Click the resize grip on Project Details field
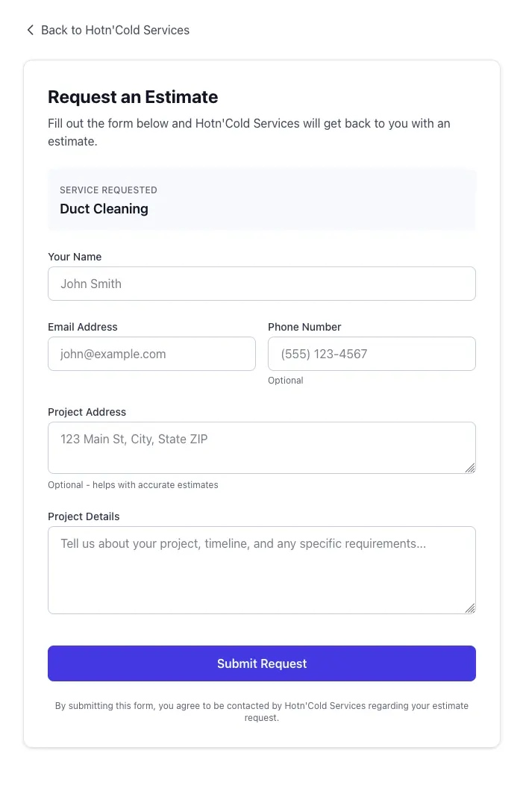 tap(472, 608)
